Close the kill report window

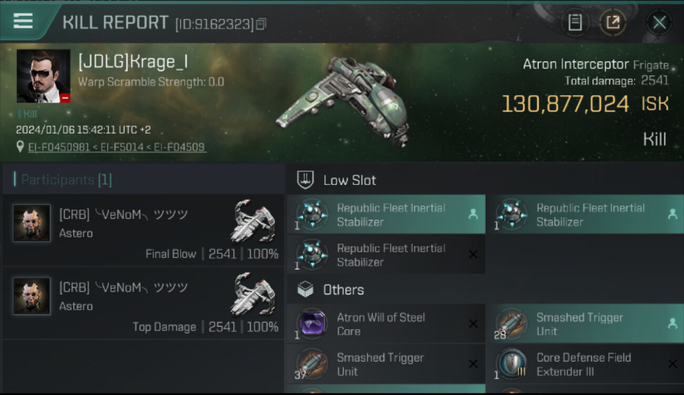(x=659, y=22)
